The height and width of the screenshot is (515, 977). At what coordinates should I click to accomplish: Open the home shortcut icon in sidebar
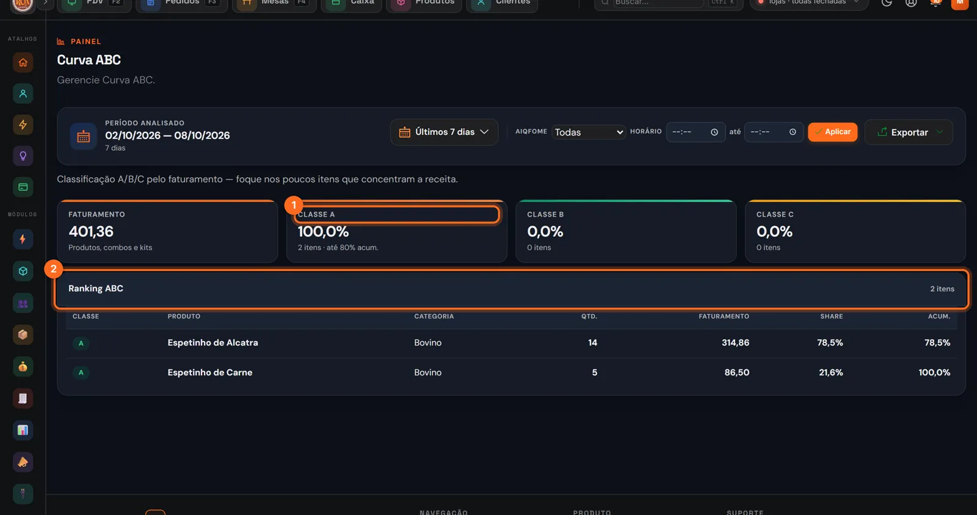point(23,62)
